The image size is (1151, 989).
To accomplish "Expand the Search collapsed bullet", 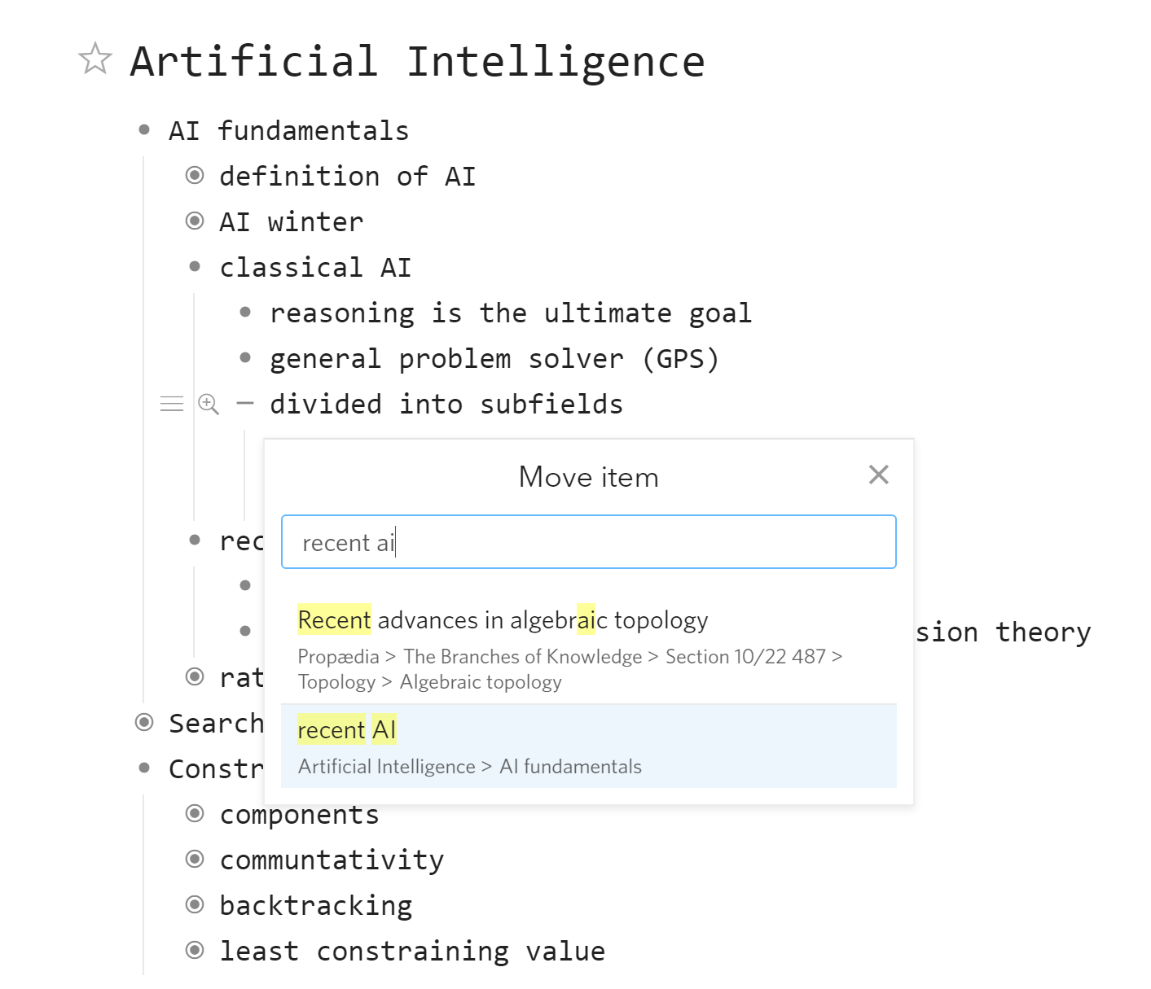I will point(144,723).
